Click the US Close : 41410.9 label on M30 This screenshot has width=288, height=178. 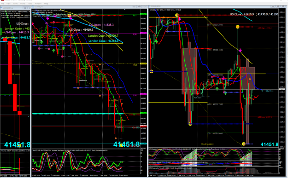(242, 14)
